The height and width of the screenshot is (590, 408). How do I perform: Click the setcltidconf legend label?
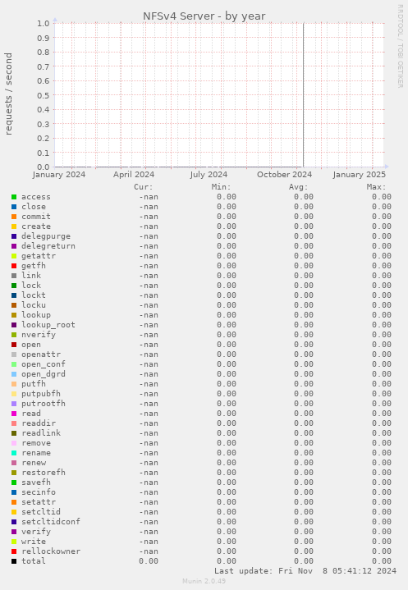pos(51,522)
